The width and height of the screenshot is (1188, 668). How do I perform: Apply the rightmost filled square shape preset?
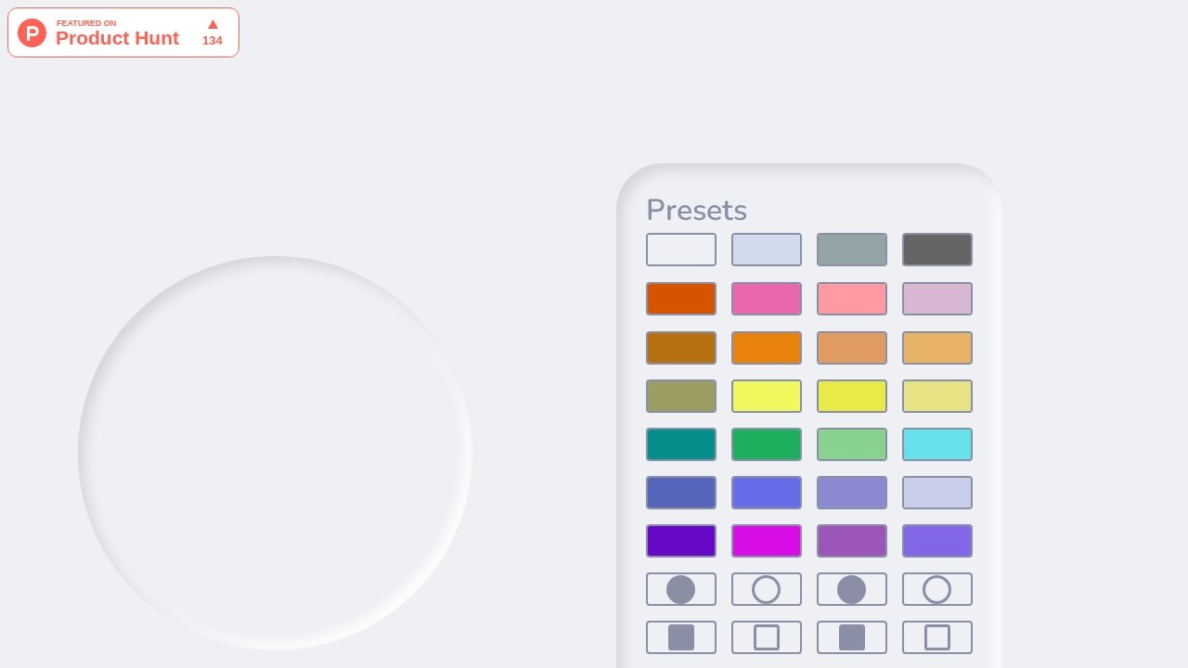[852, 637]
